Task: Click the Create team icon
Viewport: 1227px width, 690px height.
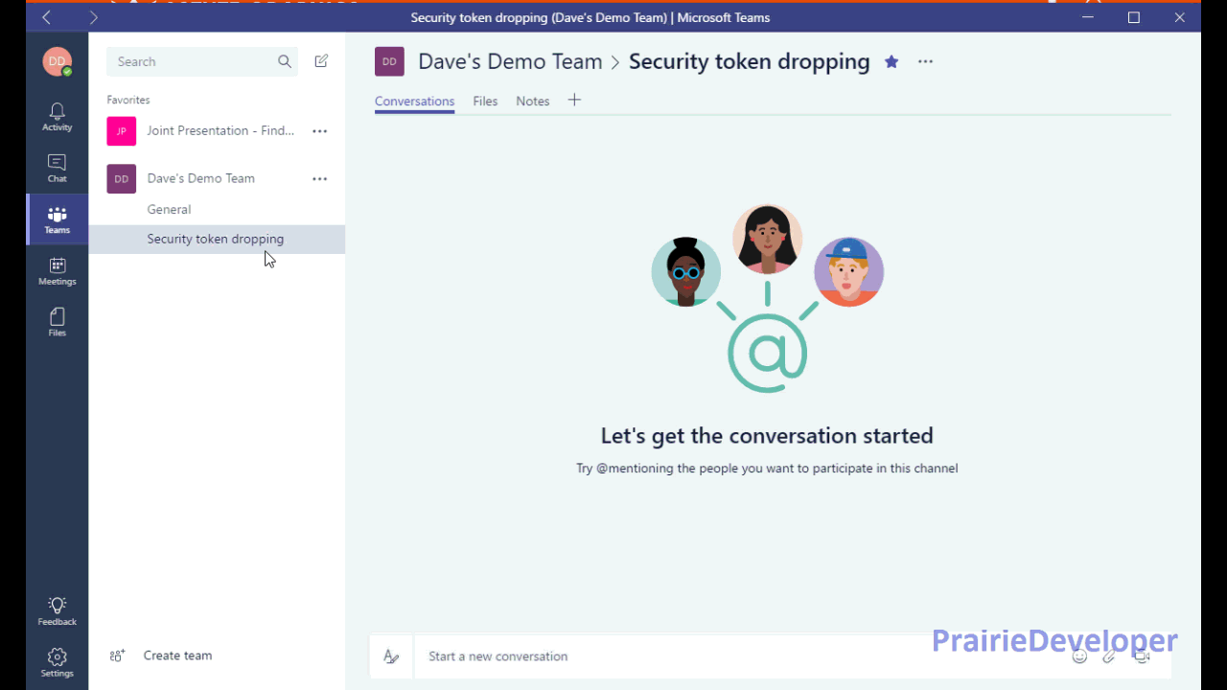Action: [118, 655]
